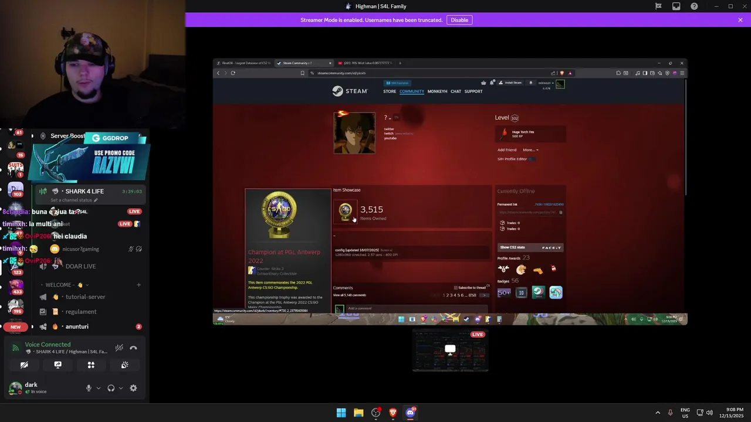Open the twitter link on profile
The height and width of the screenshot is (422, 751).
[x=389, y=129]
